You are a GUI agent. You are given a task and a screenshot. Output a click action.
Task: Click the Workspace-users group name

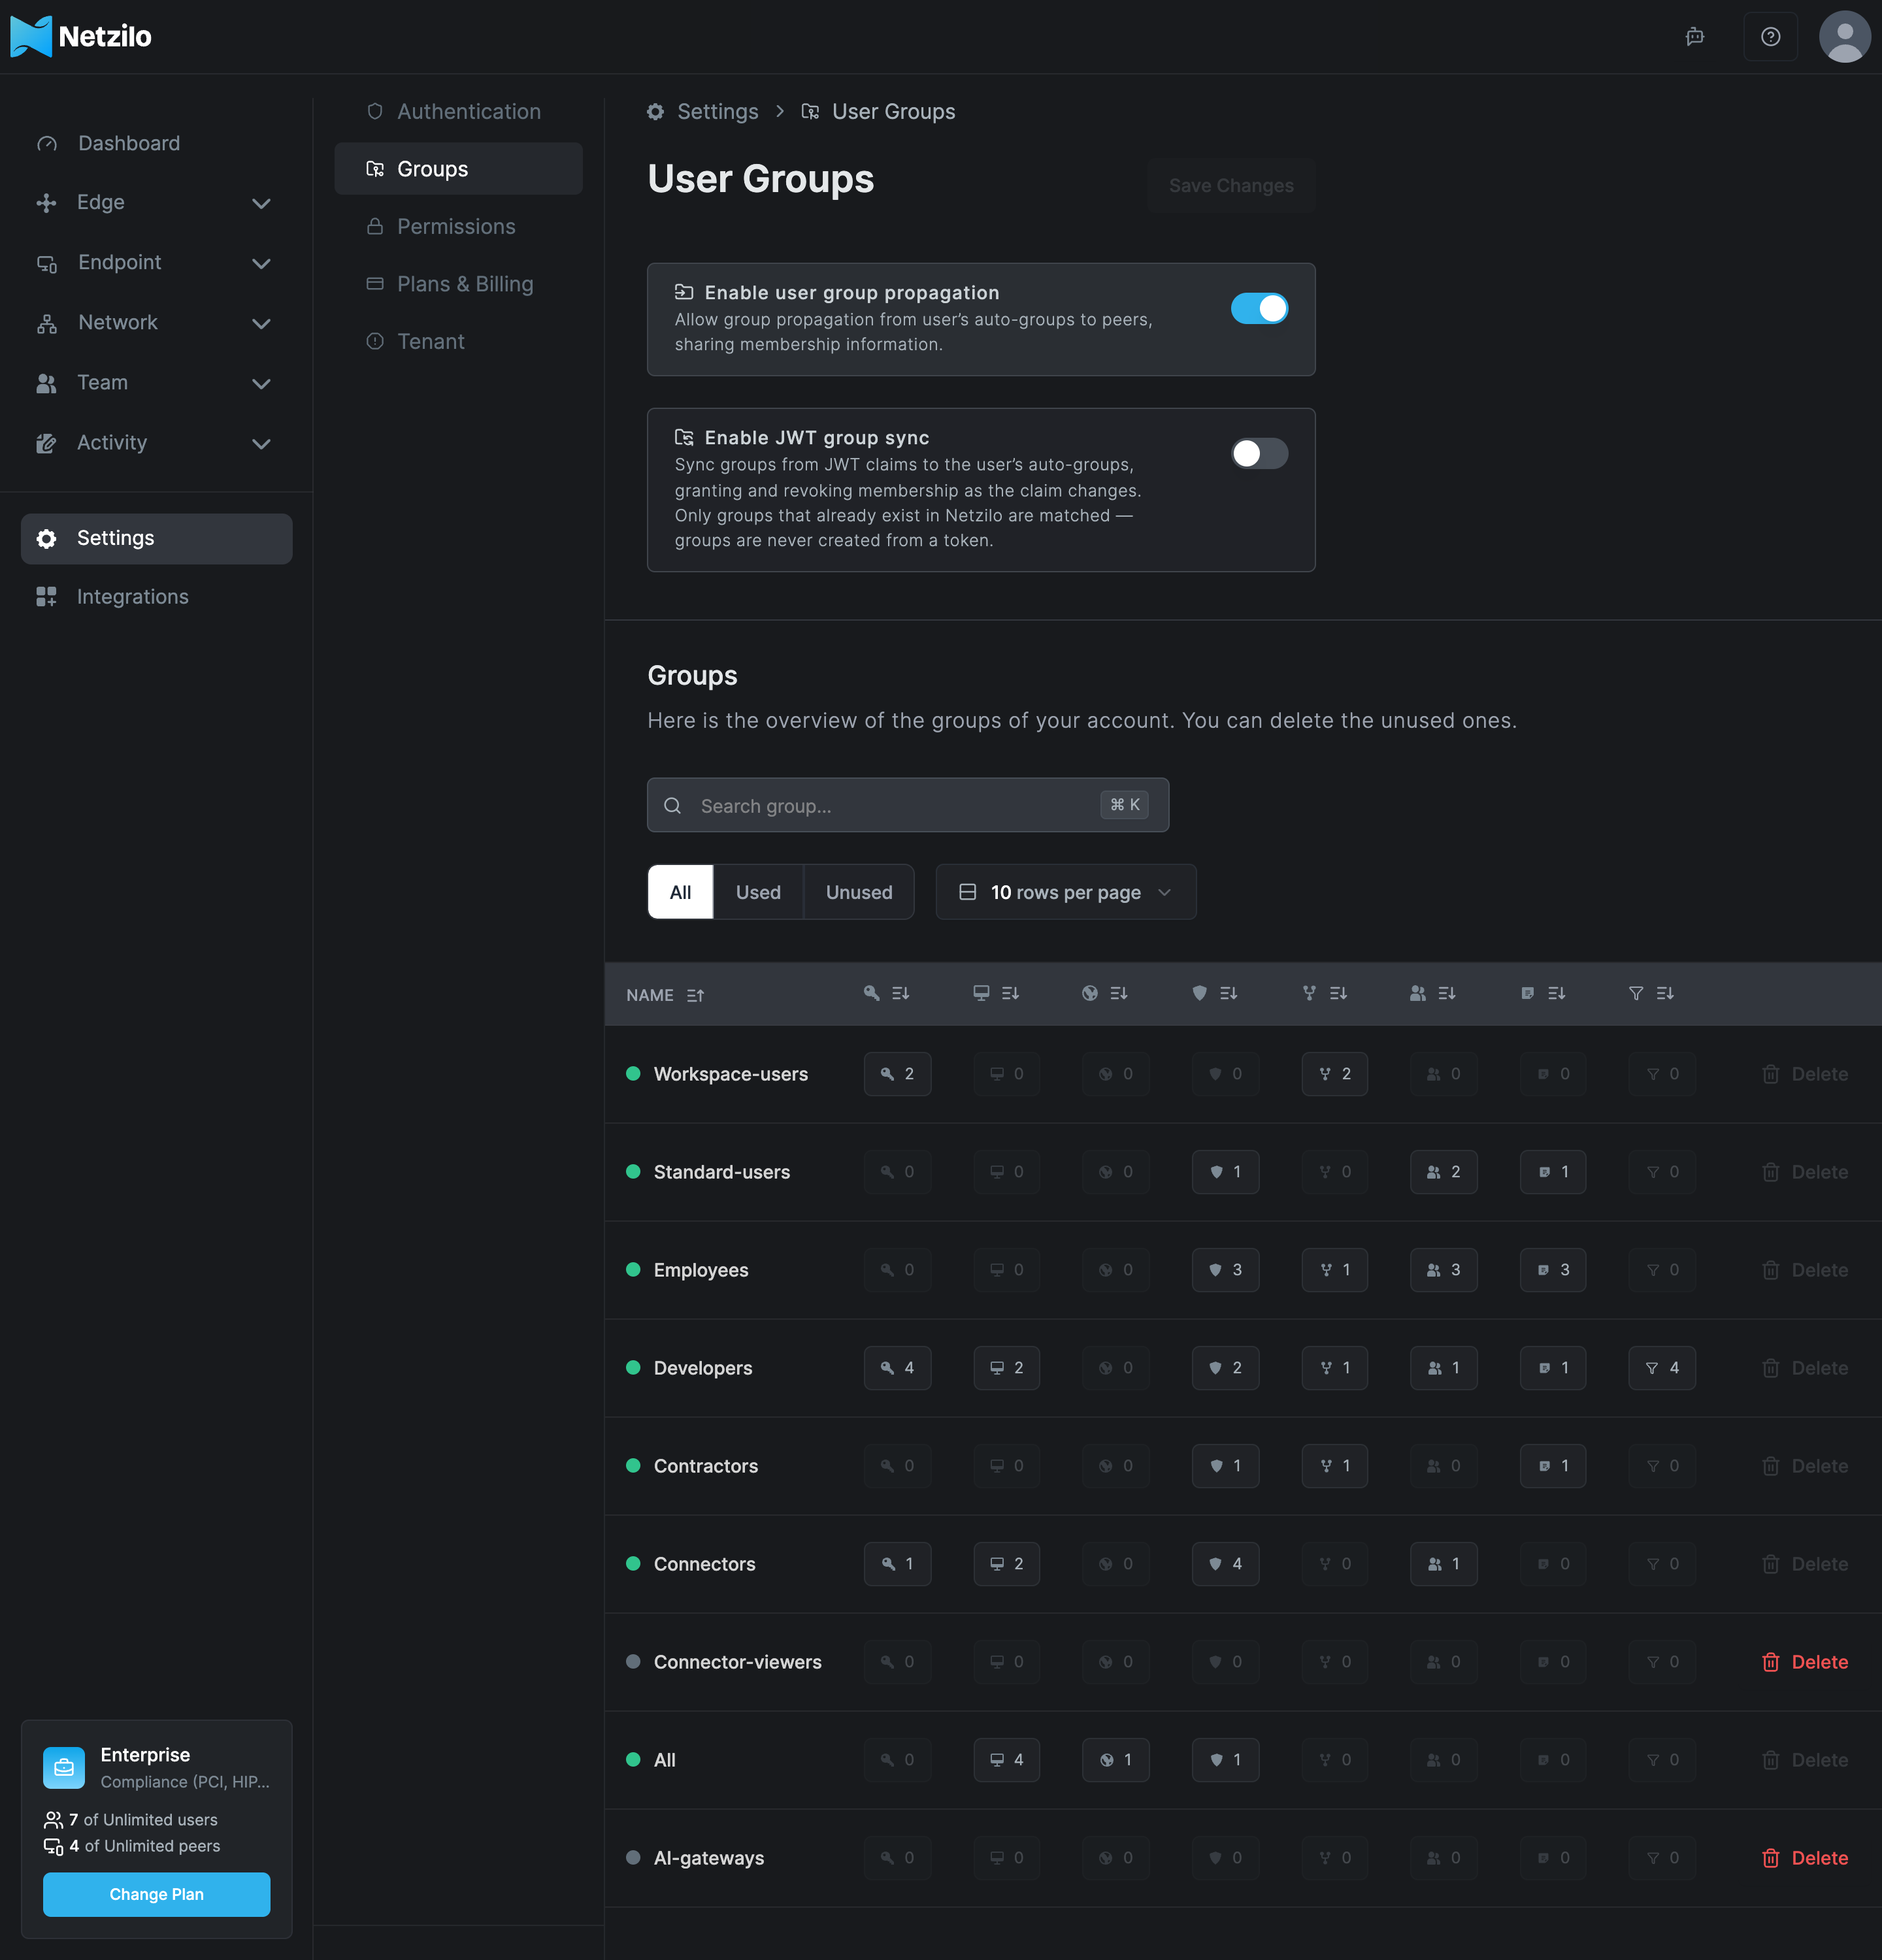click(730, 1074)
